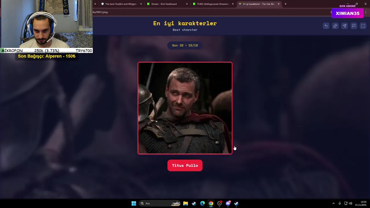Open the Steam icon beside Discord
Viewport: 370px width, 208px height.
(236, 203)
